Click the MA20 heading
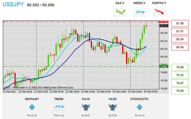191x119 pixels. [x=113, y=99]
